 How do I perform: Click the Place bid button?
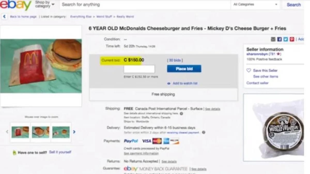[x=184, y=69]
